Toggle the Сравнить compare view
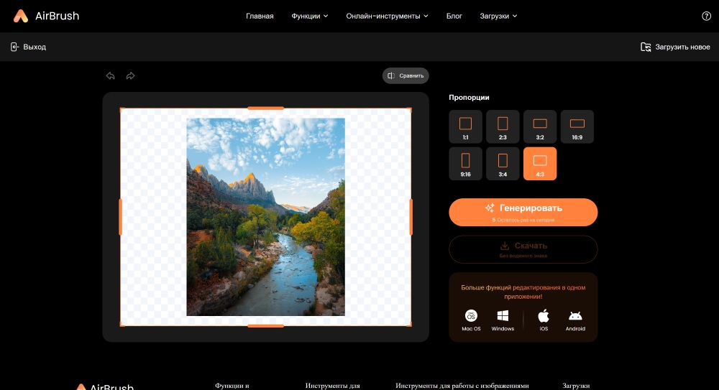 (x=406, y=75)
